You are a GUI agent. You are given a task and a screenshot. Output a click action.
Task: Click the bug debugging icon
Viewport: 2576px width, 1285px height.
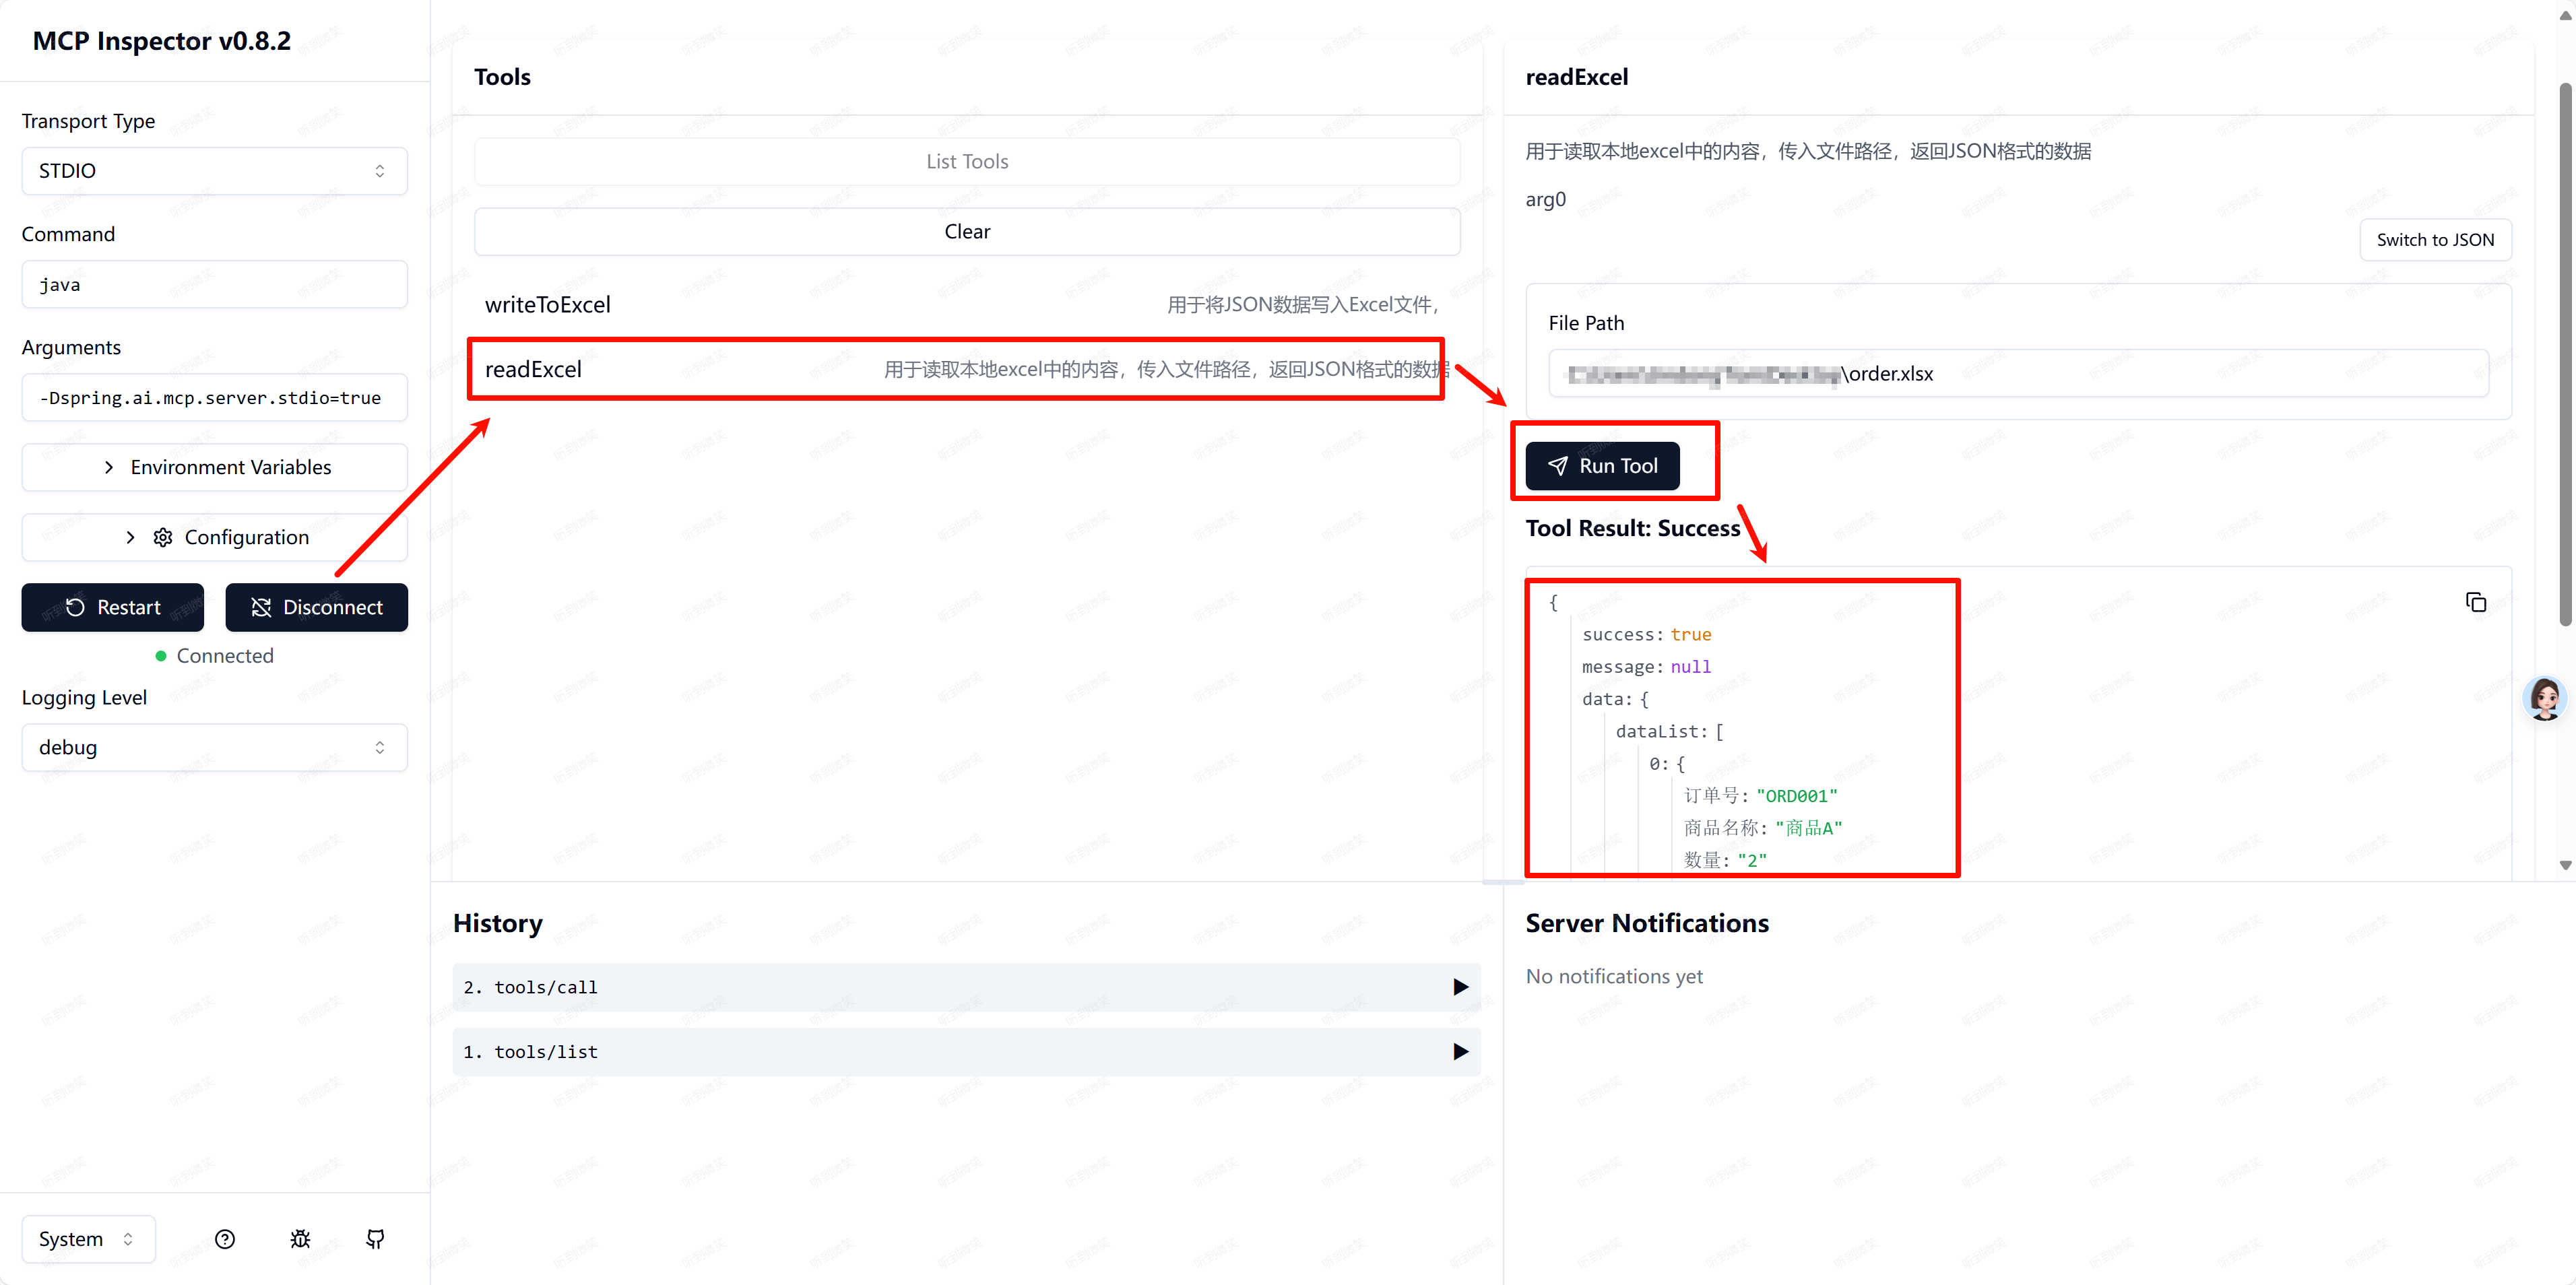pyautogui.click(x=300, y=1239)
